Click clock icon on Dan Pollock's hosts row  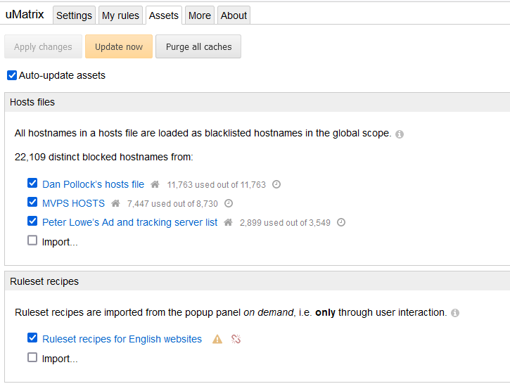click(x=276, y=185)
